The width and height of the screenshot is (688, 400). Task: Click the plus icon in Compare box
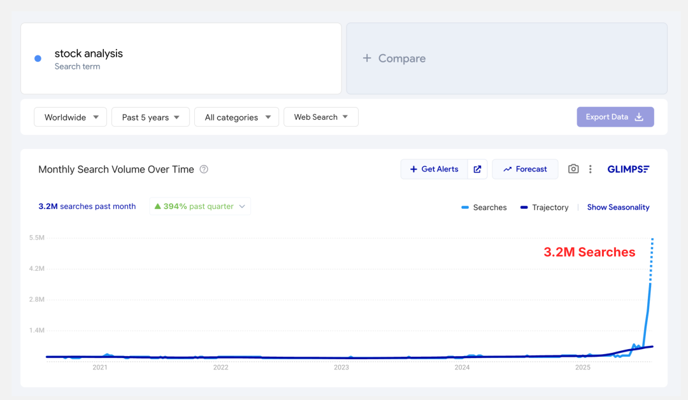(x=367, y=59)
